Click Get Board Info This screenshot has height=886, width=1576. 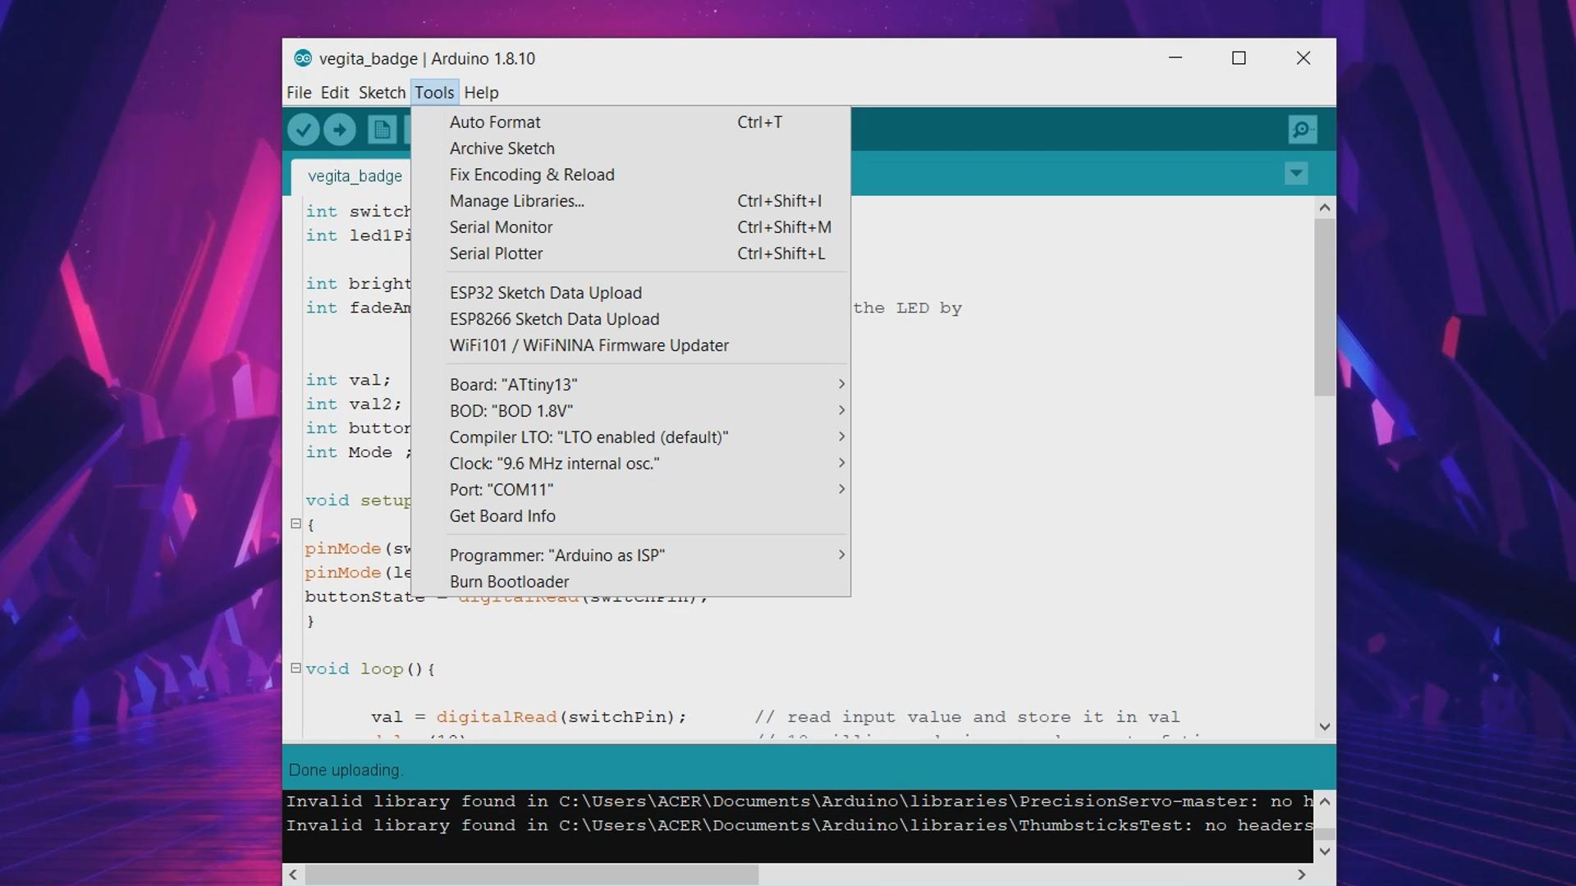(x=502, y=516)
